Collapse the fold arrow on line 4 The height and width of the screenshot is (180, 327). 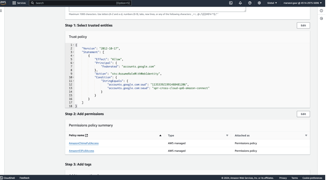click(x=74, y=56)
